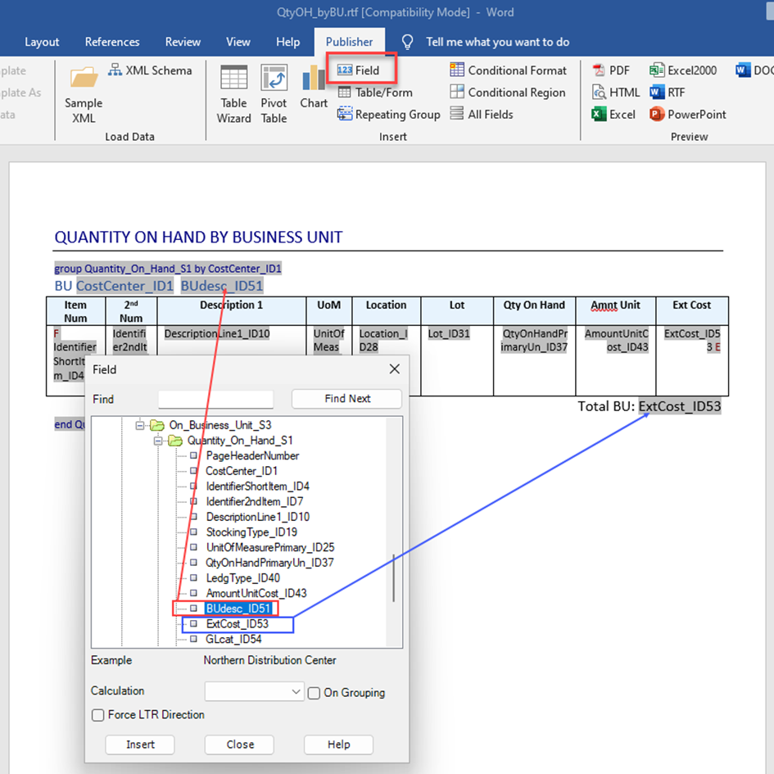Image resolution: width=774 pixels, height=774 pixels.
Task: Add a Conditional Region
Action: 508,93
